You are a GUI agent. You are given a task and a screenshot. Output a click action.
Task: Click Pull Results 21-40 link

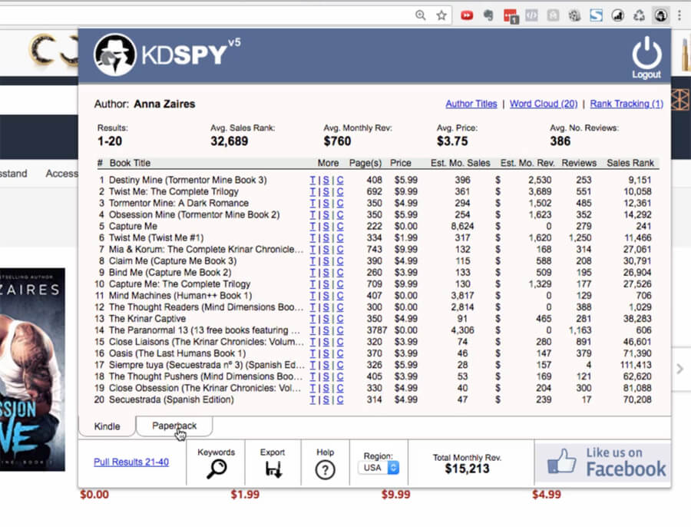click(131, 462)
